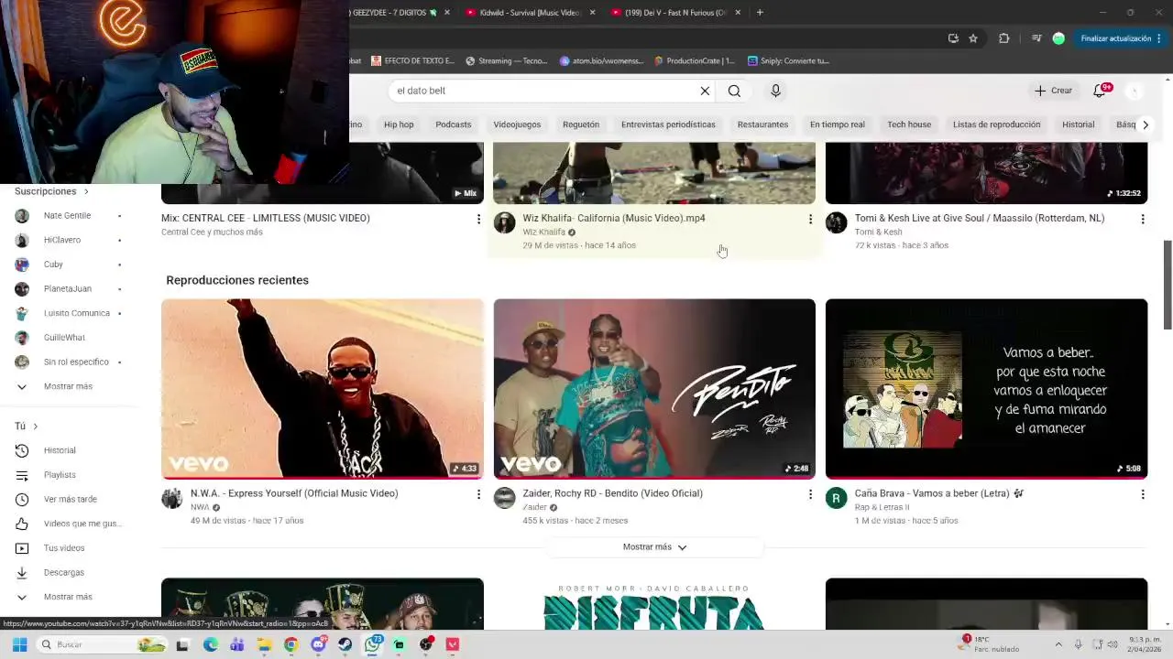Screen dimensions: 1173x659
Task: Open the YouTube notifications bell
Action: pos(1100,91)
